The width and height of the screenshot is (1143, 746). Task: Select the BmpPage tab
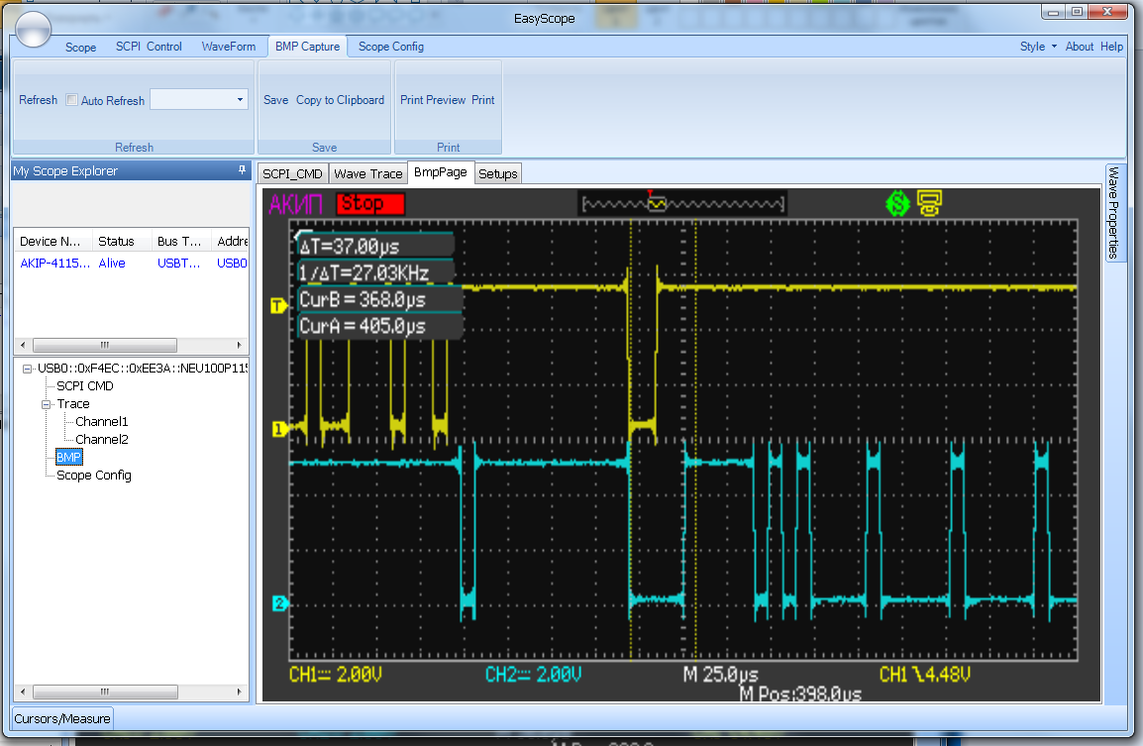(441, 172)
